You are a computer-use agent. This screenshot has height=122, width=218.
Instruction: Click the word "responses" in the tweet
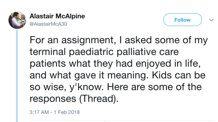pos(53,99)
